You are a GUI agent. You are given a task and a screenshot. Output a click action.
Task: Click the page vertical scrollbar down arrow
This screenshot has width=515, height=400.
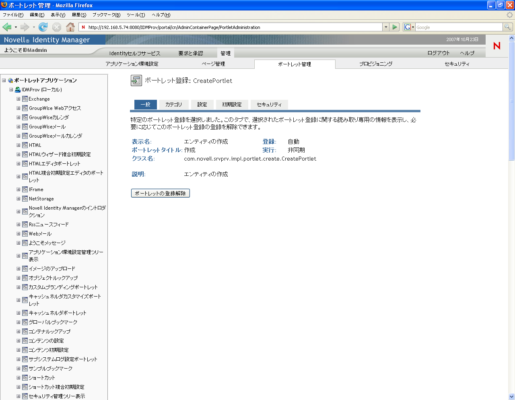pyautogui.click(x=512, y=396)
